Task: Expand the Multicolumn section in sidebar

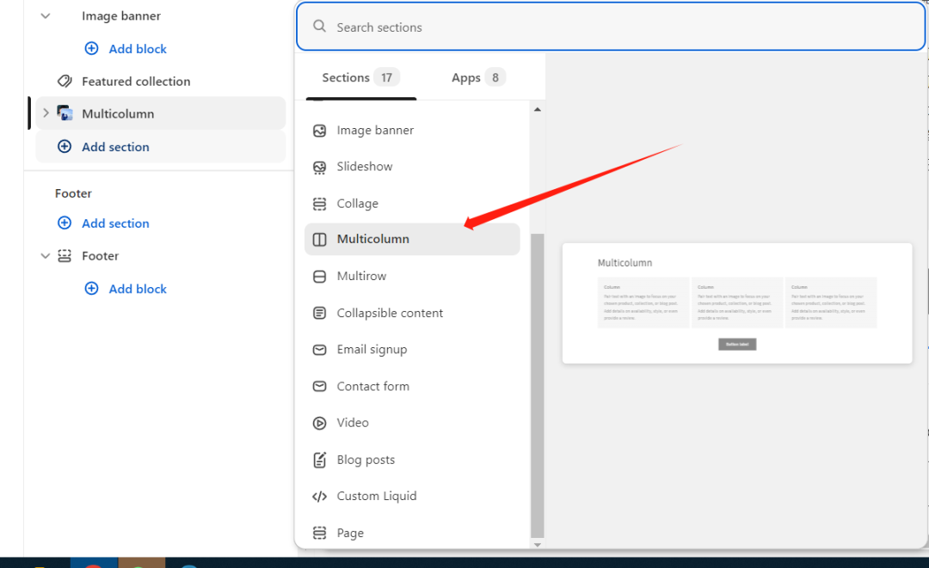Action: (x=46, y=113)
